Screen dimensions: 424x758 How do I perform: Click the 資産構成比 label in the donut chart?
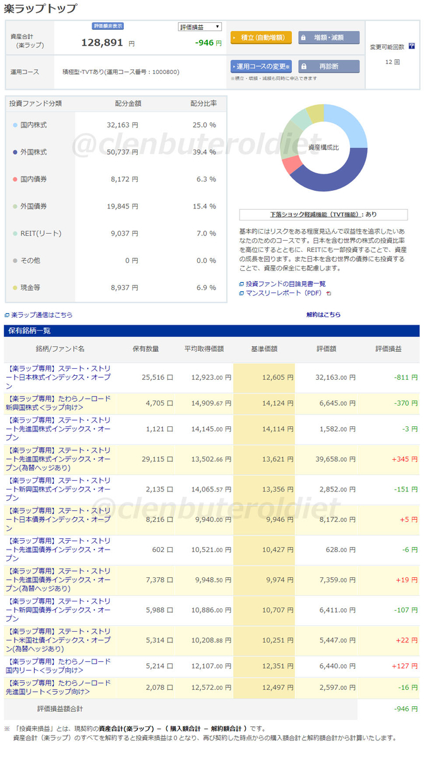point(324,147)
